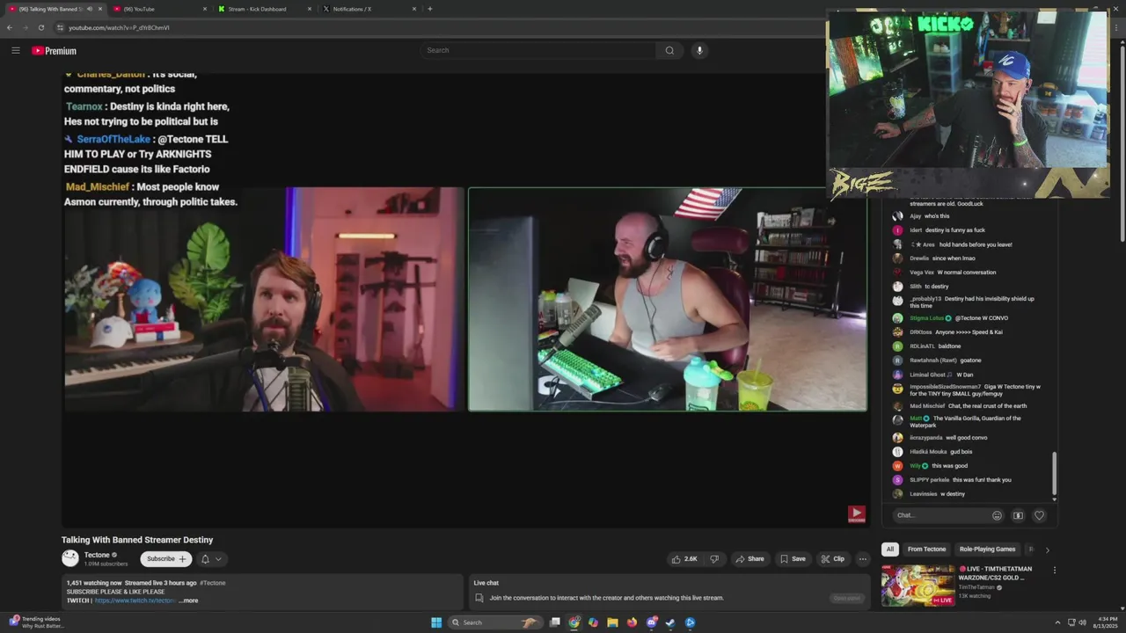Expand description with ...more
The height and width of the screenshot is (633, 1126).
(x=189, y=600)
